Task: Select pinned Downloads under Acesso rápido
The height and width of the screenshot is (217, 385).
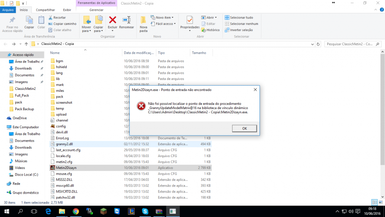Action: 23,68
